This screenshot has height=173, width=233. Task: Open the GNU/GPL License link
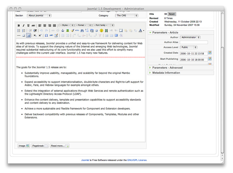pos(137,160)
